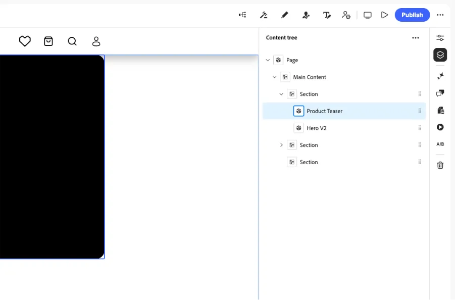The image size is (455, 300).
Task: Click the Product Teaser row drag handle
Action: (419, 111)
